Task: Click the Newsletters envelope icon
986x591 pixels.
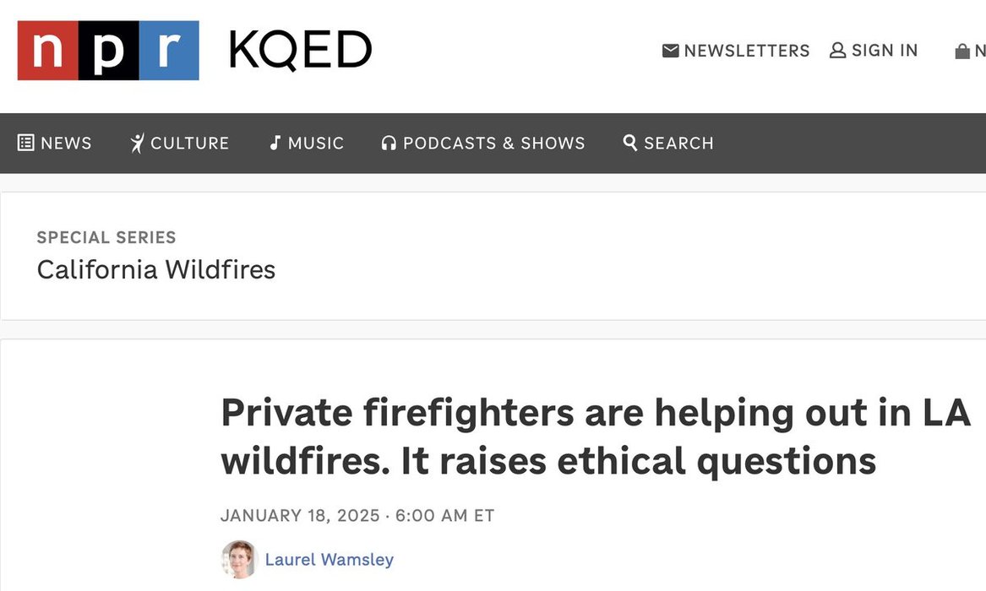Action: (671, 52)
